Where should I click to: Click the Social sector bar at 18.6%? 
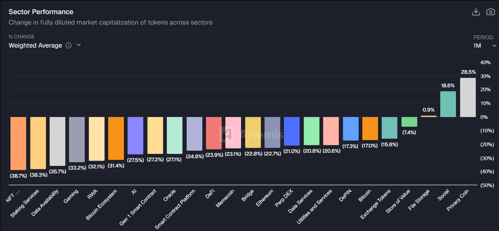point(448,104)
